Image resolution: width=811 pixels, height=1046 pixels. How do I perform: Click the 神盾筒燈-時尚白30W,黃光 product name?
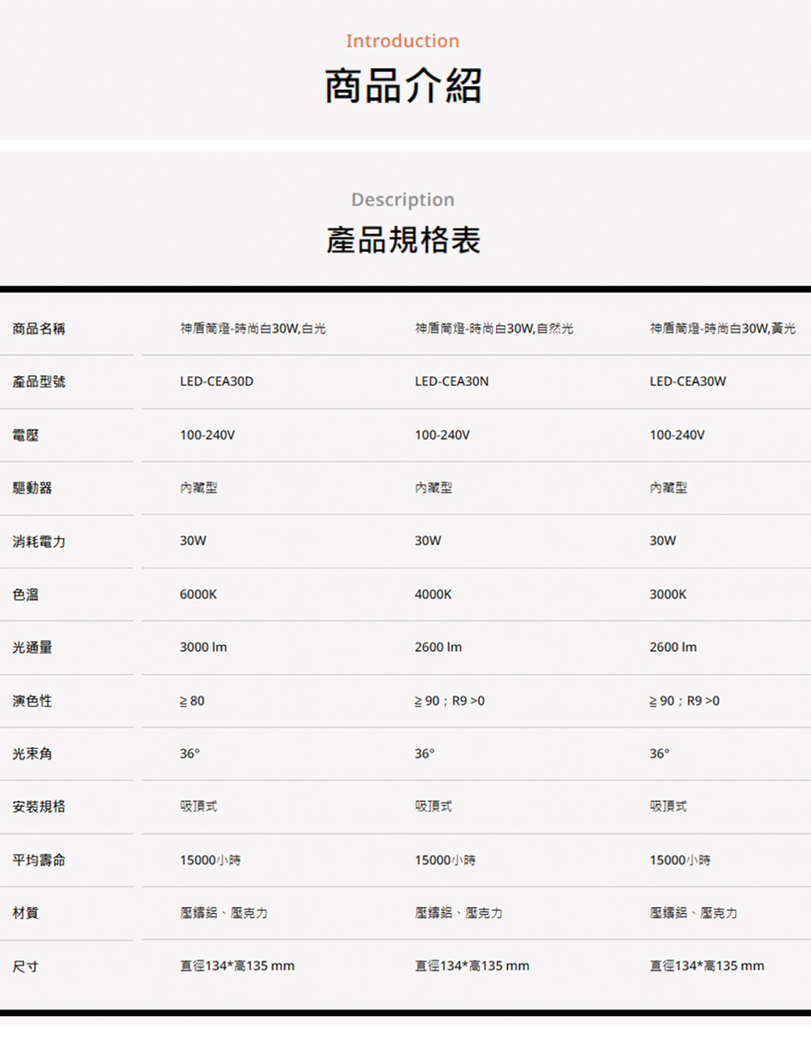click(x=723, y=328)
